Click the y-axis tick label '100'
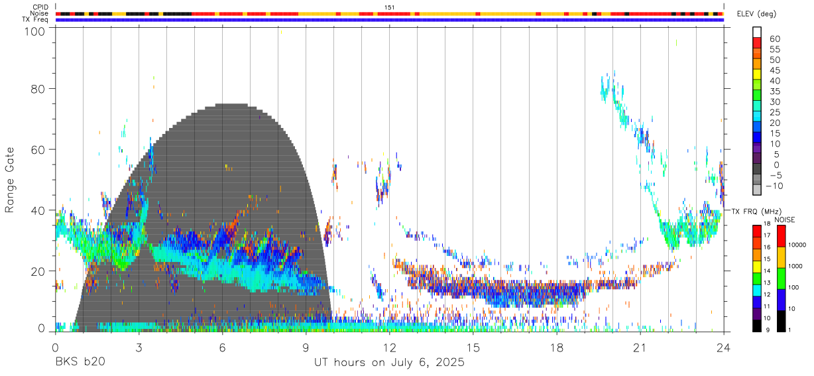The height and width of the screenshot is (376, 814). [36, 32]
